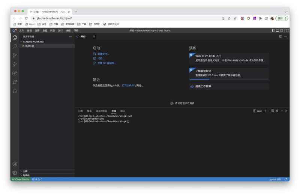Image resolution: width=300 pixels, height=195 pixels.
Task: Click the 打开 open link
Action: (101, 58)
